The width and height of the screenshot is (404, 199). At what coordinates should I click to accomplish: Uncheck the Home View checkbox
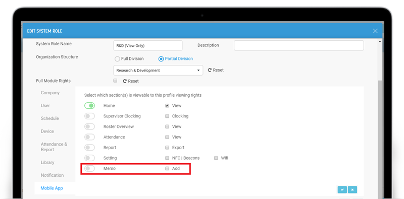point(167,105)
